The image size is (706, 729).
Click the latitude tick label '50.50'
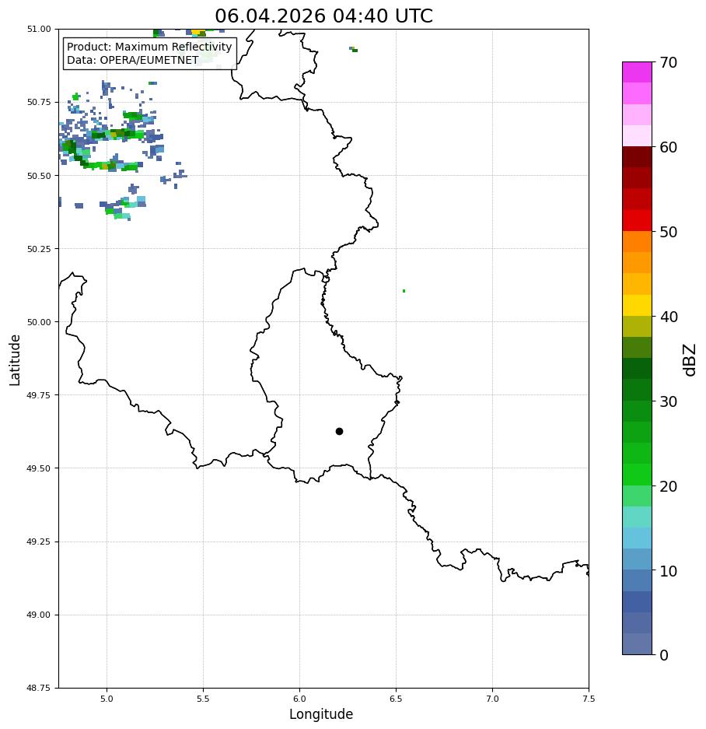pos(39,176)
